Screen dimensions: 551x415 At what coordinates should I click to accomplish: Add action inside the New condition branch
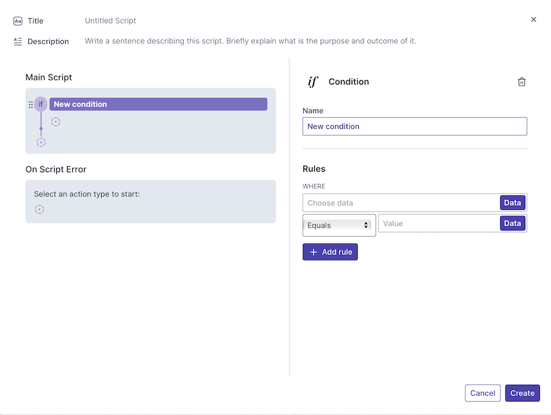(56, 122)
